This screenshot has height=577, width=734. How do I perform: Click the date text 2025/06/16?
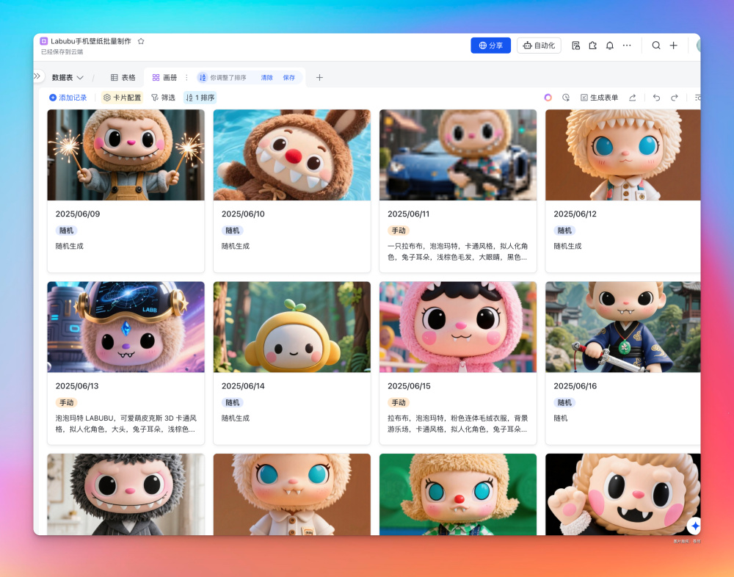575,386
